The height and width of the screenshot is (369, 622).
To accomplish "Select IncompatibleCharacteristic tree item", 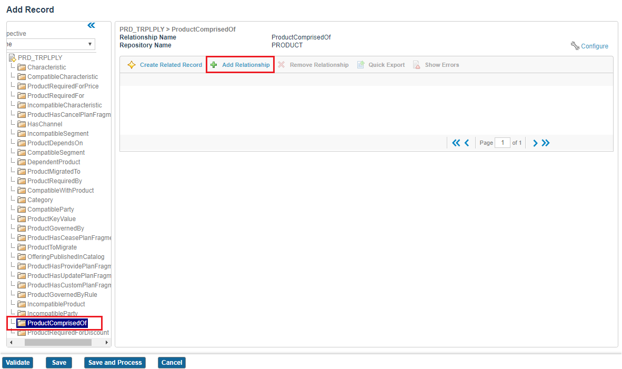I will tap(65, 105).
